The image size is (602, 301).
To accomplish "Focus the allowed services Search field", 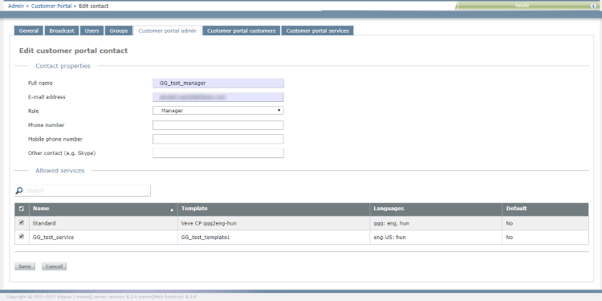I will (83, 190).
